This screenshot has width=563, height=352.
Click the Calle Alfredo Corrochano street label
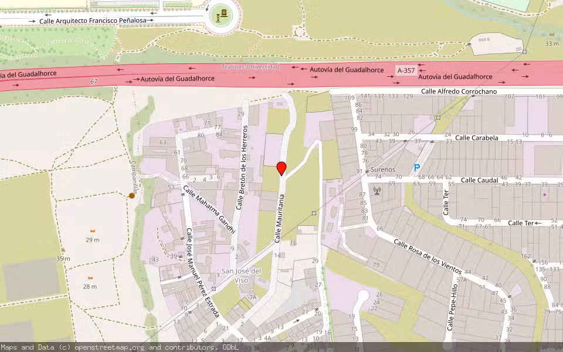click(x=459, y=92)
